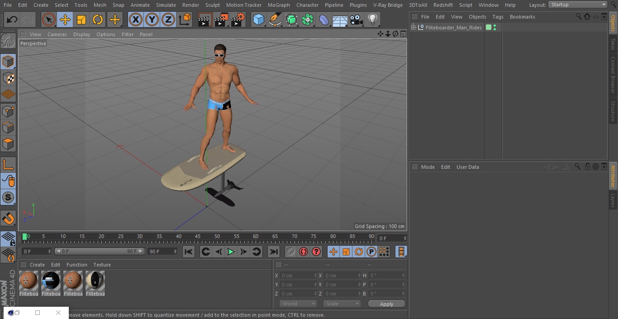Open Objects manager Tags menu
This screenshot has height=319, width=618.
point(498,17)
